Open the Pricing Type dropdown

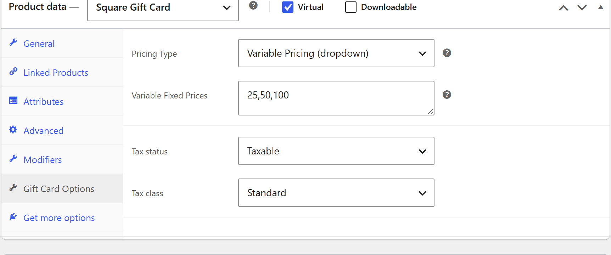[x=336, y=53]
